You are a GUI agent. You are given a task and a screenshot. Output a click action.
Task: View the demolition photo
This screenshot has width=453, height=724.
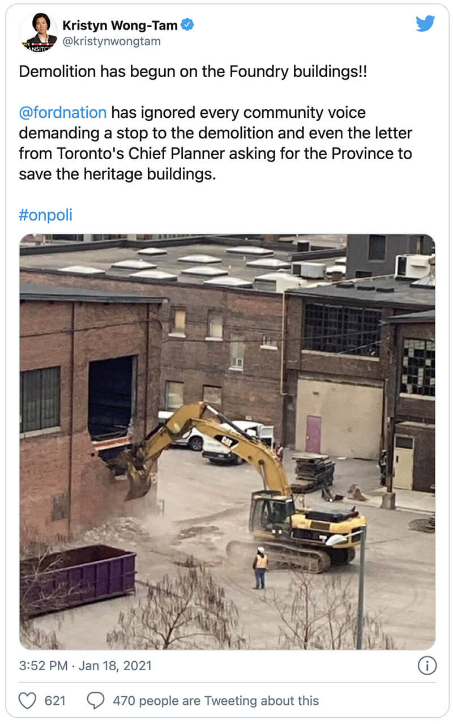point(227,442)
